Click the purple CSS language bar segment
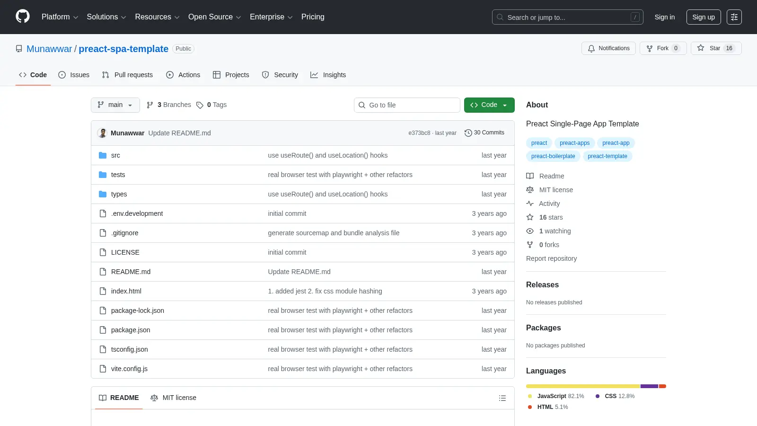 pyautogui.click(x=650, y=386)
